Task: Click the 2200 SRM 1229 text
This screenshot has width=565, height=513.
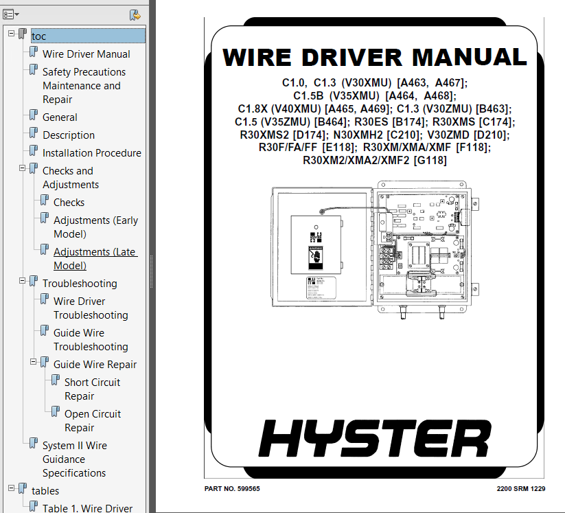Action: click(x=520, y=489)
